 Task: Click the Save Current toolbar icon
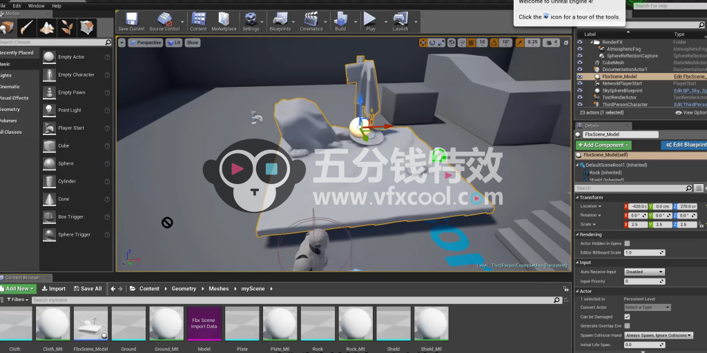point(131,21)
